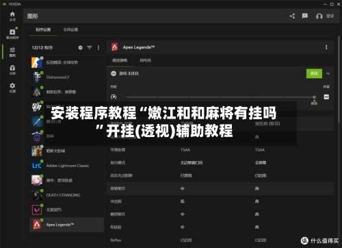Screen dimensions: 342x248
Task: Click the performance speedometer icon
Action: click(114, 97)
